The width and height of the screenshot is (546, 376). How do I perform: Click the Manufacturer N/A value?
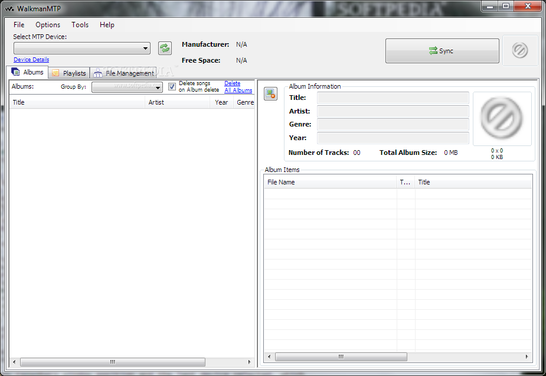241,45
